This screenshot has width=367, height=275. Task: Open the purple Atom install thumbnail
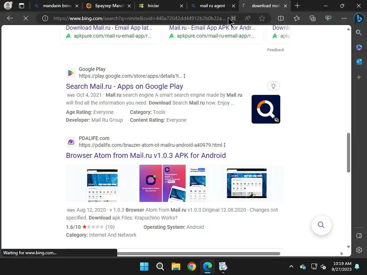151,183
